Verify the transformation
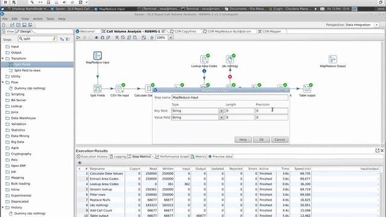The height and width of the screenshot is (217, 386). pyautogui.click(x=117, y=37)
